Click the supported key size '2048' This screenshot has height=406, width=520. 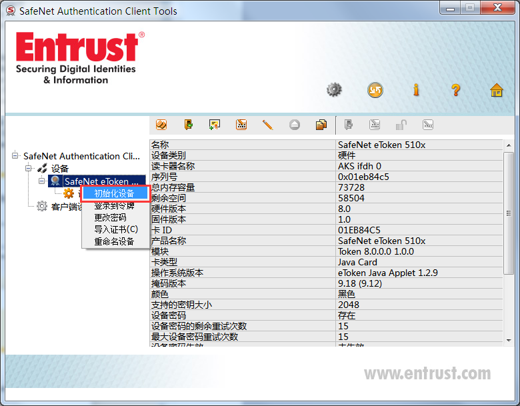349,305
